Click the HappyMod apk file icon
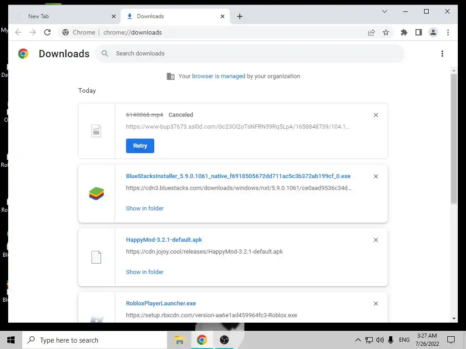Screen dimensions: 466x349 [x=96, y=257]
